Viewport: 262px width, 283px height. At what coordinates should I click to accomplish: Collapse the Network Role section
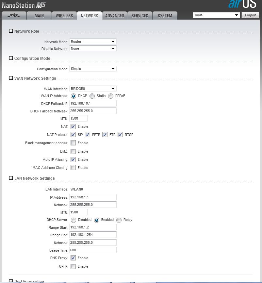click(x=11, y=31)
